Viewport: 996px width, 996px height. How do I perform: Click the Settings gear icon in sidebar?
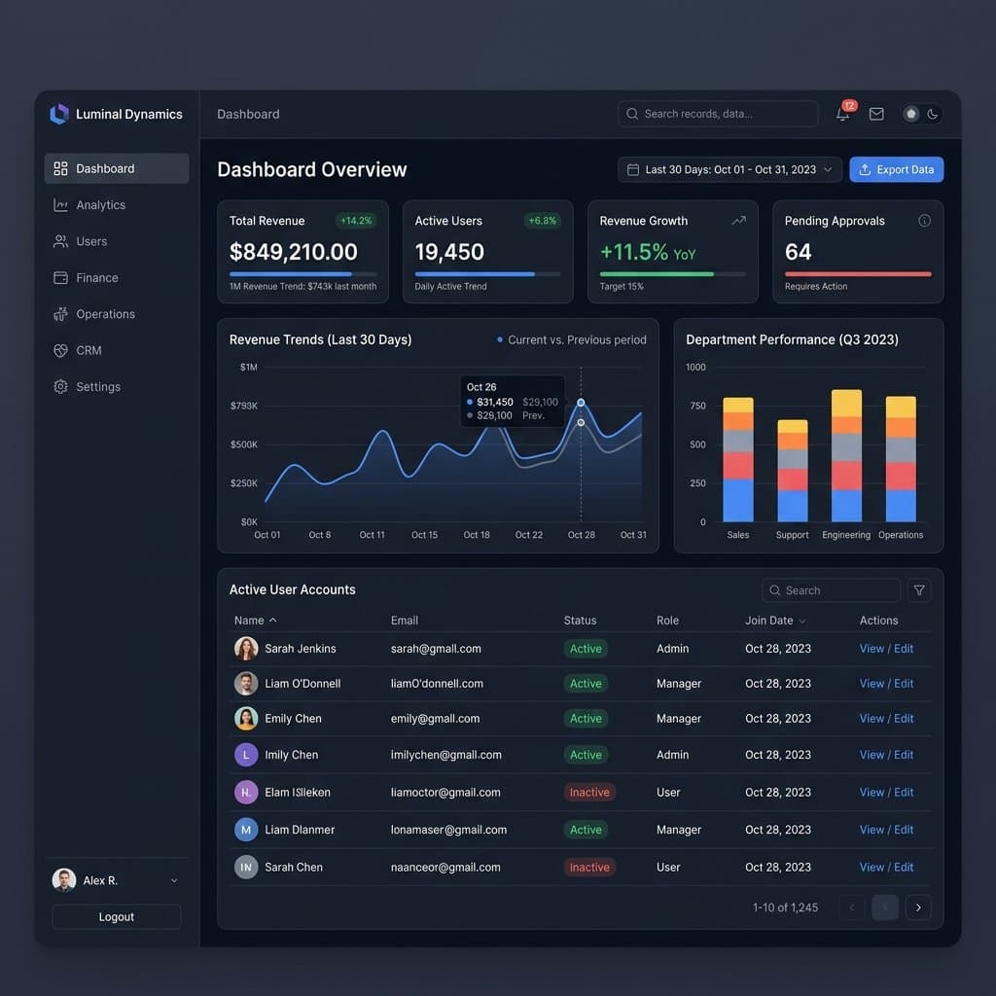click(61, 387)
